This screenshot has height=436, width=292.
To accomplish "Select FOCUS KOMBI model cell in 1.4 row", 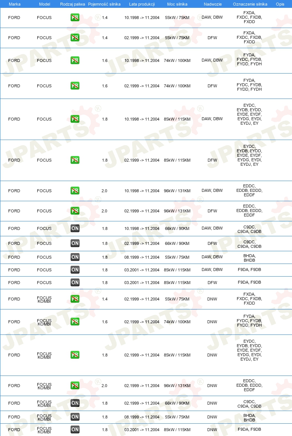I will pos(44,299).
